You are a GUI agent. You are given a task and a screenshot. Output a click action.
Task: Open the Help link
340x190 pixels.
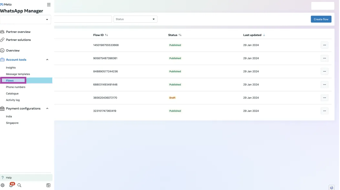pyautogui.click(x=9, y=178)
